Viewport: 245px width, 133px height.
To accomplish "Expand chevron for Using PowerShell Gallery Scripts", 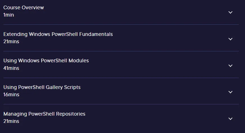I will (231, 92).
